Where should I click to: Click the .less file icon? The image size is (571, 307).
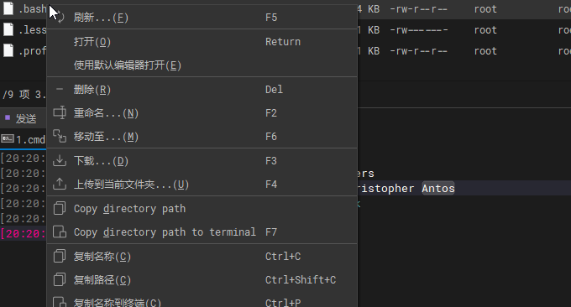[8, 29]
